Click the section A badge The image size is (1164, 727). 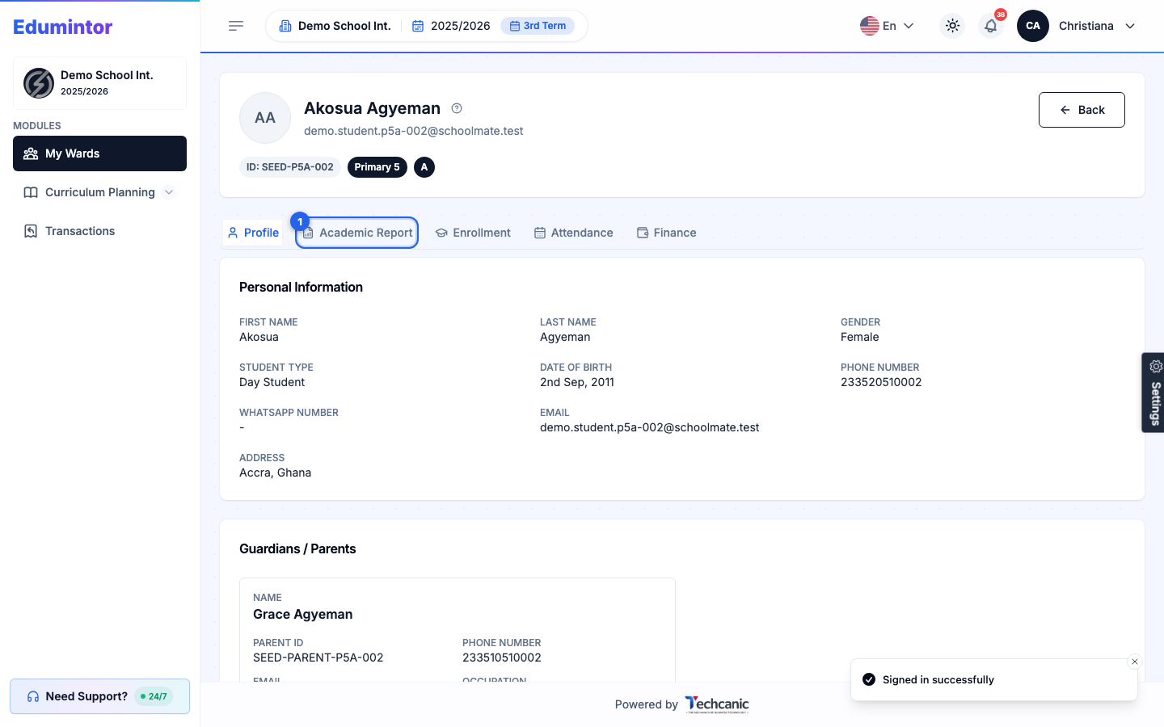tap(424, 167)
